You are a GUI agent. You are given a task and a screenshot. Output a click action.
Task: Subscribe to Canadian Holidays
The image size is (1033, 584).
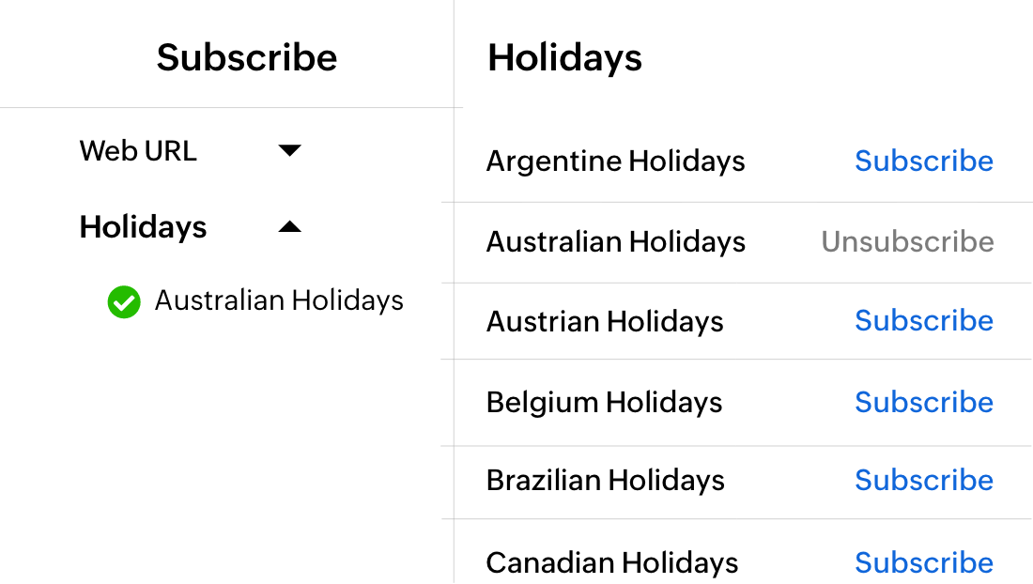(923, 561)
